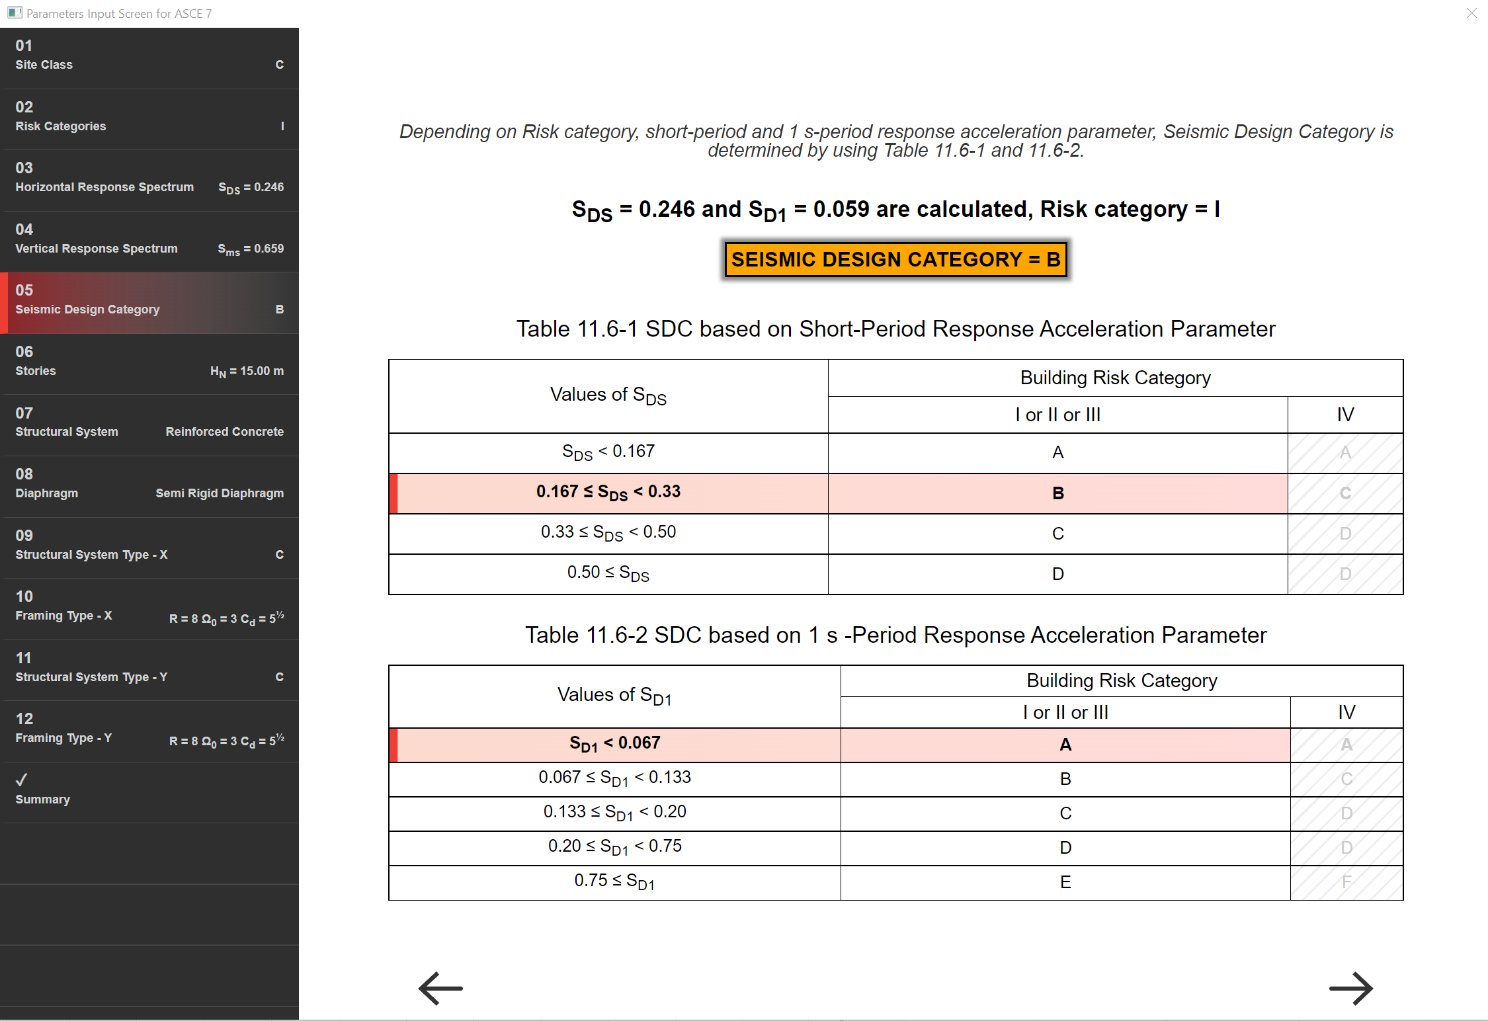Image resolution: width=1488 pixels, height=1021 pixels.
Task: Click the next page right arrow
Action: 1350,988
